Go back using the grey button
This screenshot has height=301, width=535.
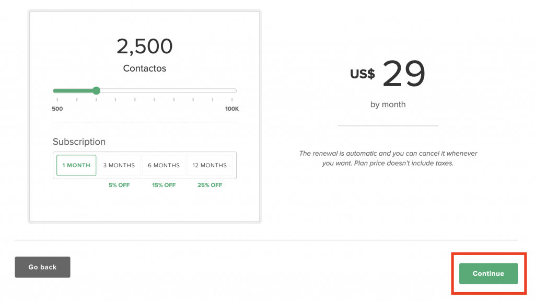tap(42, 267)
